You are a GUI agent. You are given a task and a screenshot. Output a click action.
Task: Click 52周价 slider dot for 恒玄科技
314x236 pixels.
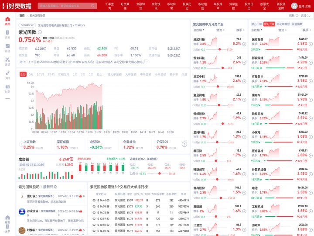[223, 68]
